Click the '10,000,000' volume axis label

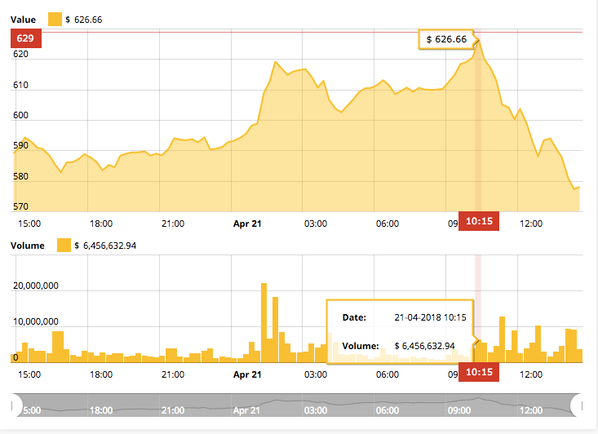coord(36,321)
